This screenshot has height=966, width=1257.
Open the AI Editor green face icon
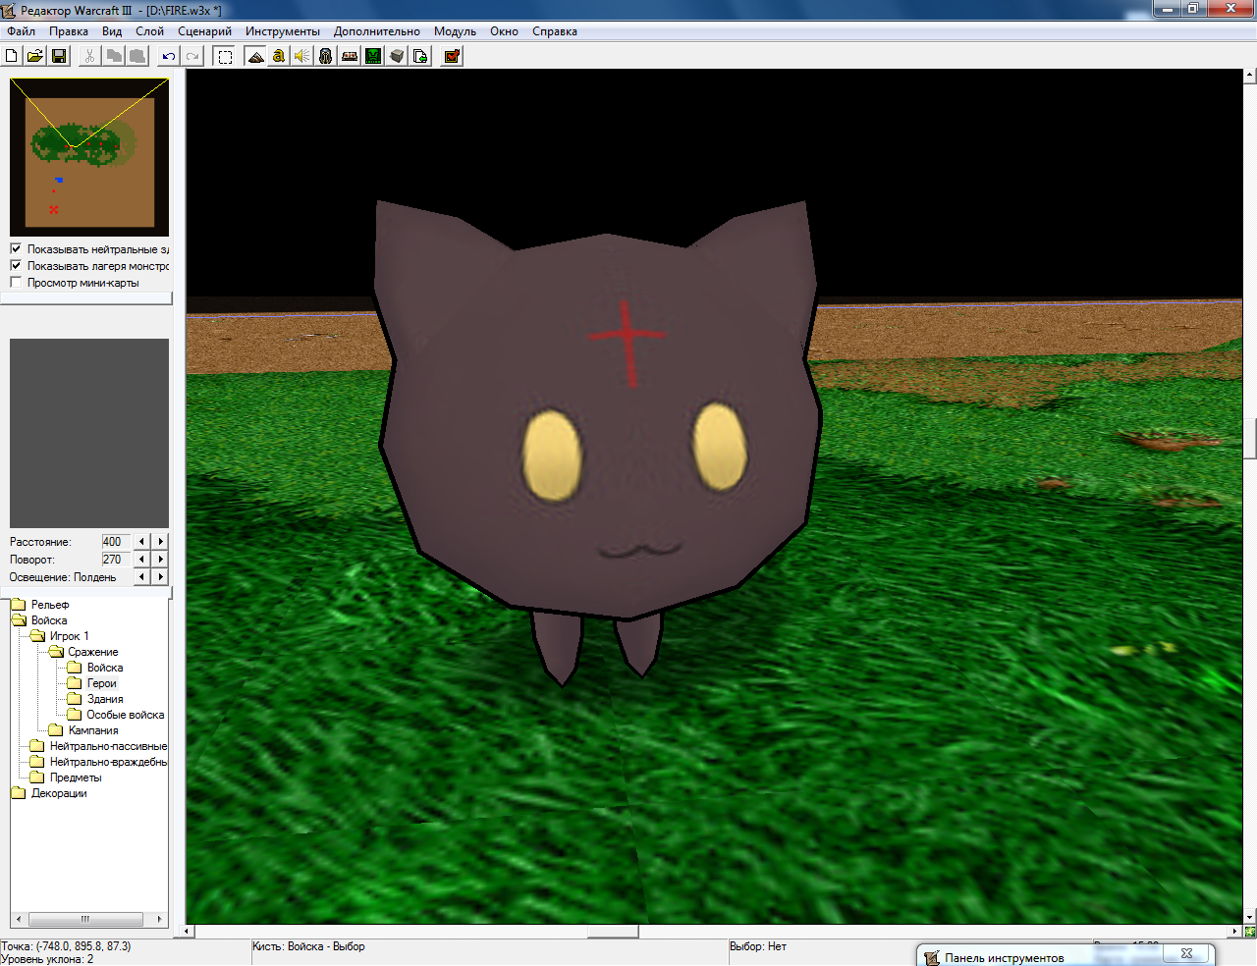(x=373, y=56)
